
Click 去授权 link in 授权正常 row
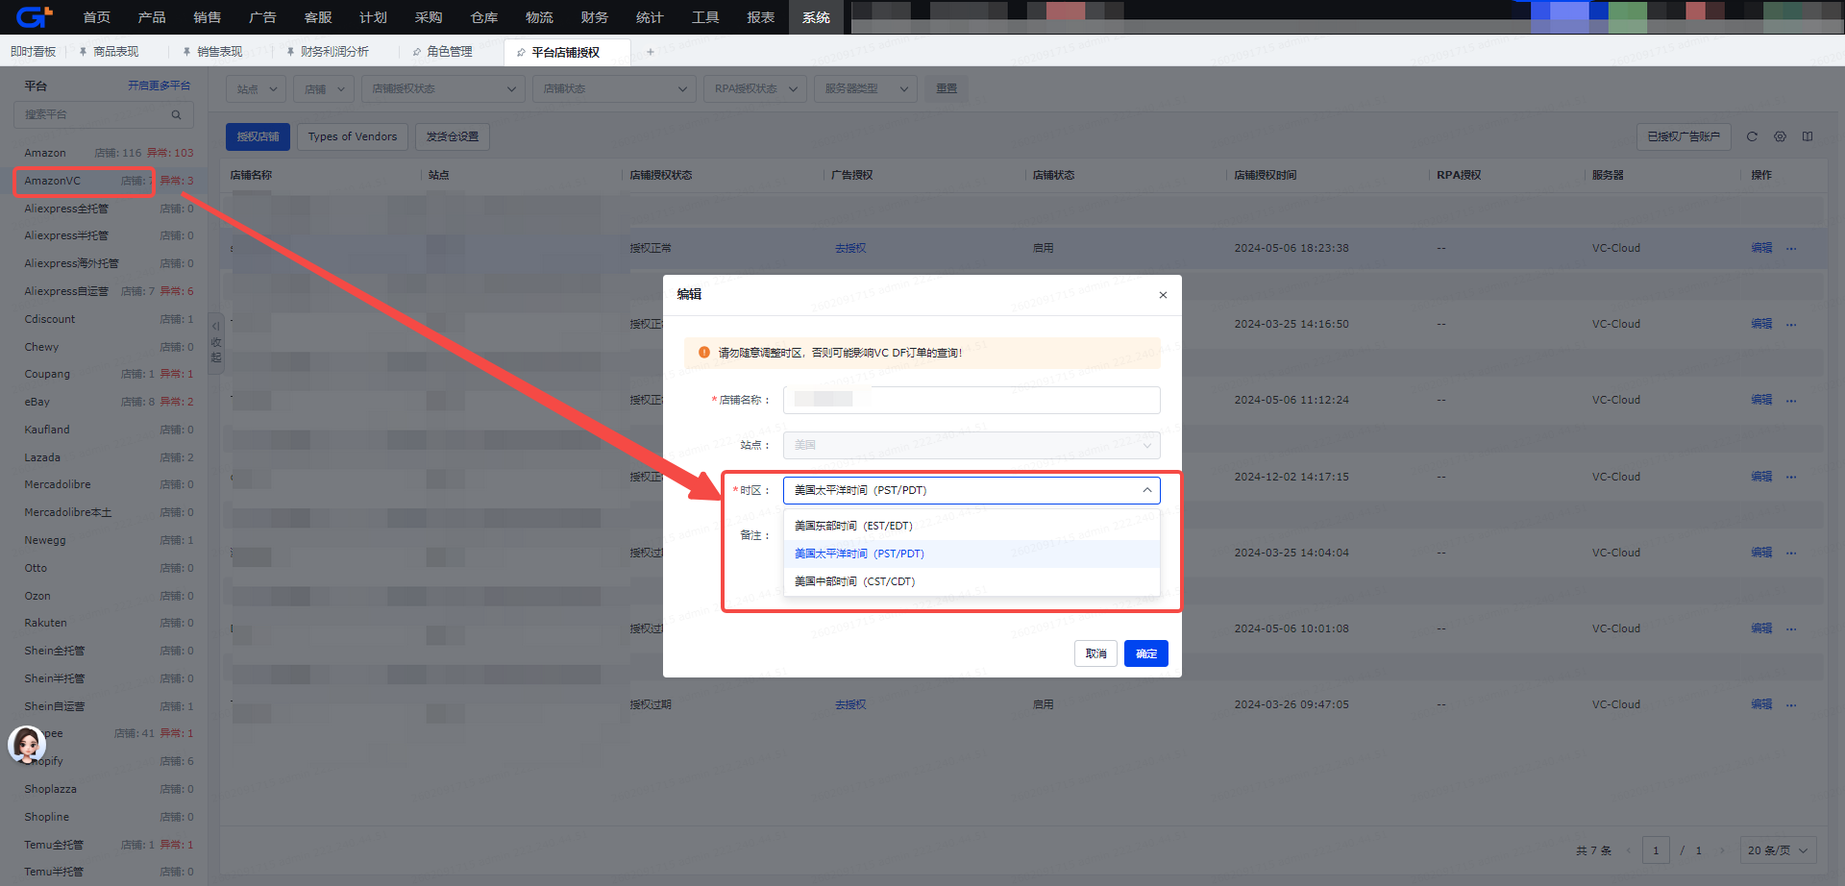click(x=850, y=248)
